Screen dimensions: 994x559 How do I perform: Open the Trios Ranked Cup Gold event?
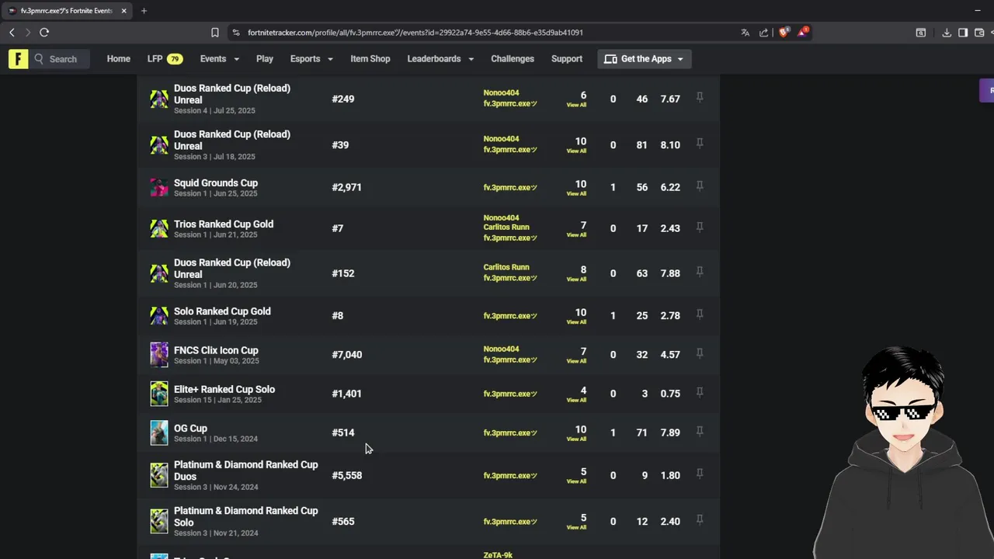(224, 224)
